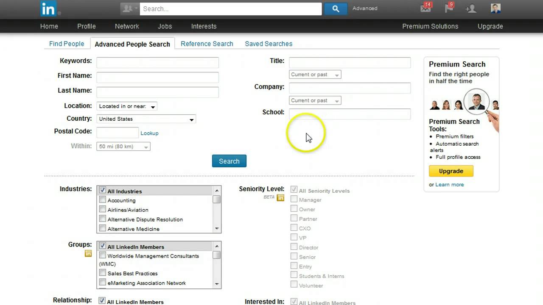Click Industries list scroll-up arrow
This screenshot has height=305, width=543.
[217, 190]
